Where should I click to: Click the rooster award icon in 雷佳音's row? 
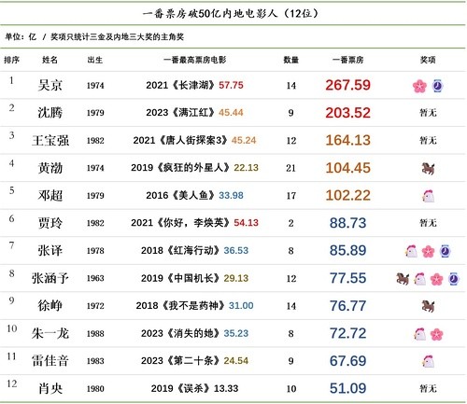click(428, 362)
